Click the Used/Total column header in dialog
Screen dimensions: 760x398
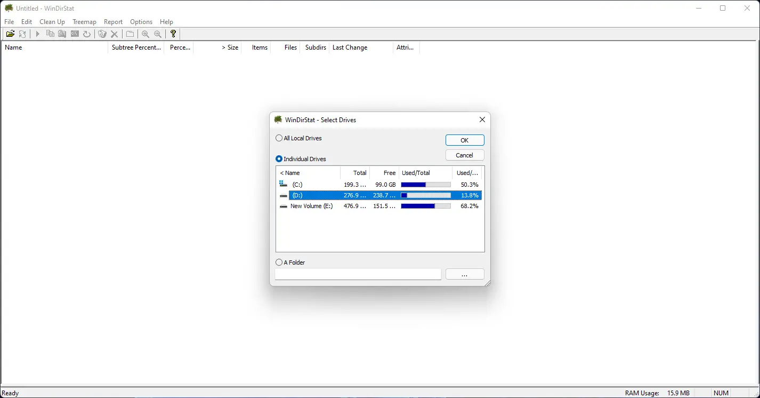pos(426,173)
